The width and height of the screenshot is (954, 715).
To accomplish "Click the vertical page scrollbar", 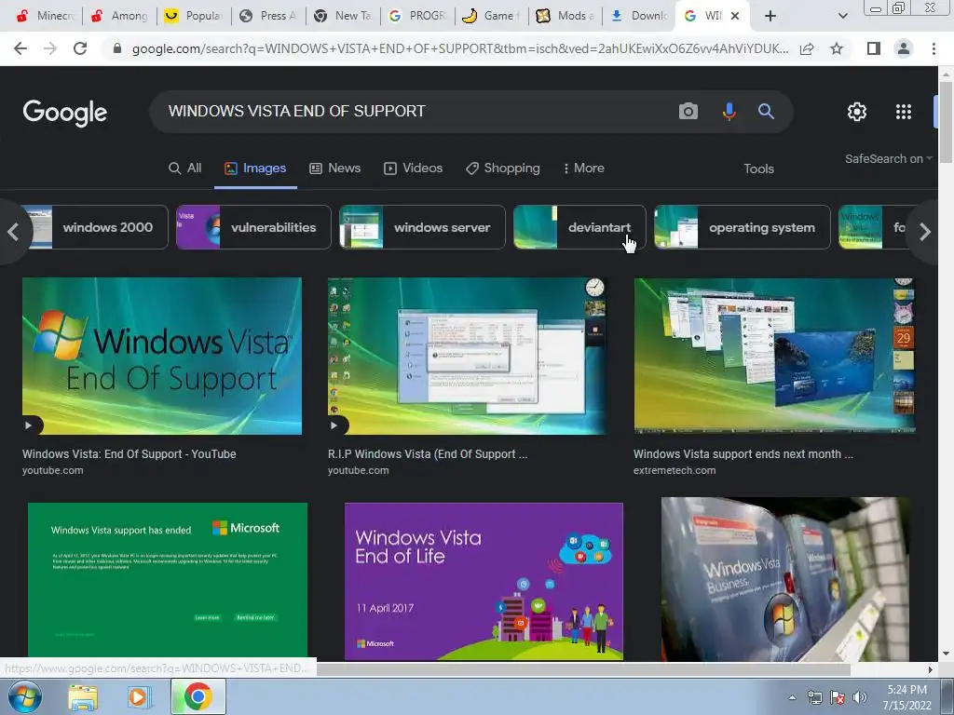I will [x=946, y=122].
